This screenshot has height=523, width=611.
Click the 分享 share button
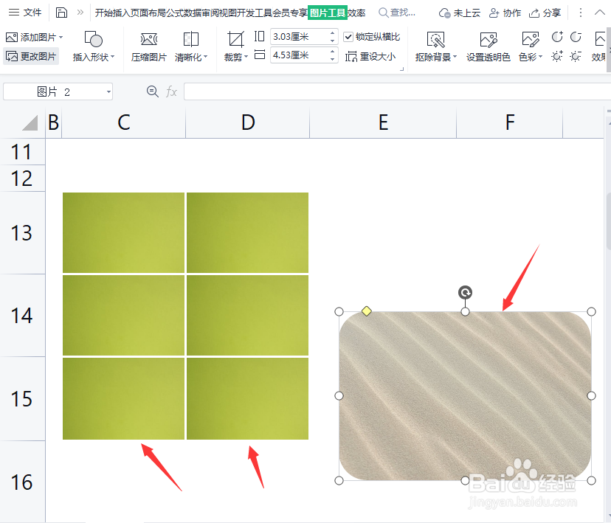pyautogui.click(x=545, y=13)
